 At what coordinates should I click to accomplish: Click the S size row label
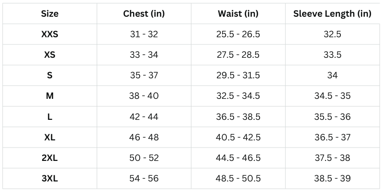50,75
